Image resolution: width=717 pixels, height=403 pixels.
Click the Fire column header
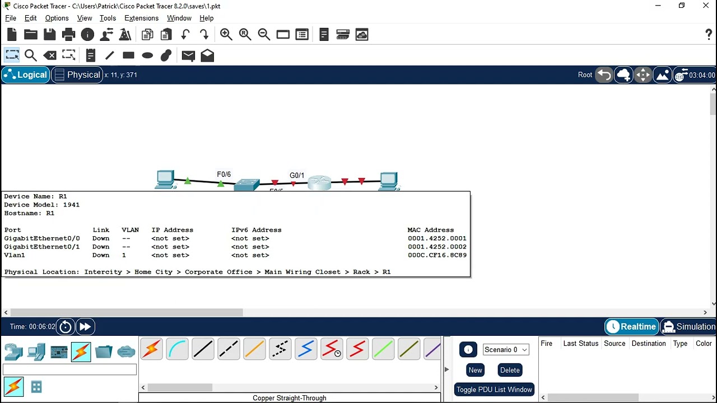click(547, 344)
